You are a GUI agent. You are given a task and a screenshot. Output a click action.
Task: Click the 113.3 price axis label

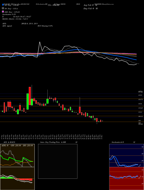[x=140, y=112]
